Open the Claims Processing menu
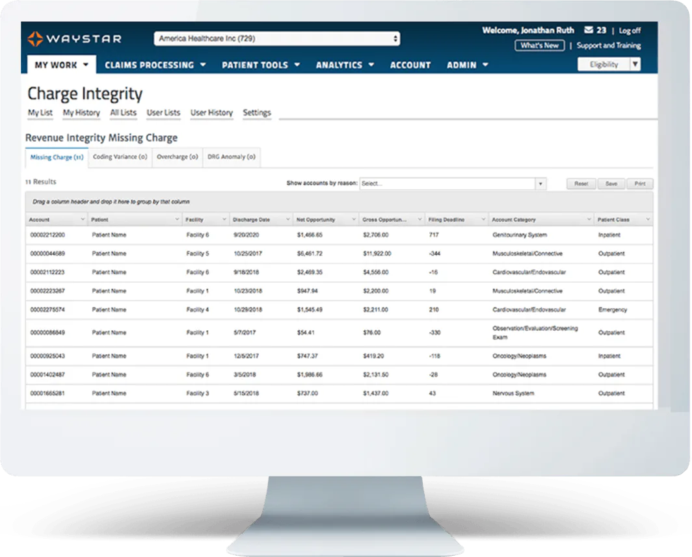The image size is (692, 557). pyautogui.click(x=155, y=65)
